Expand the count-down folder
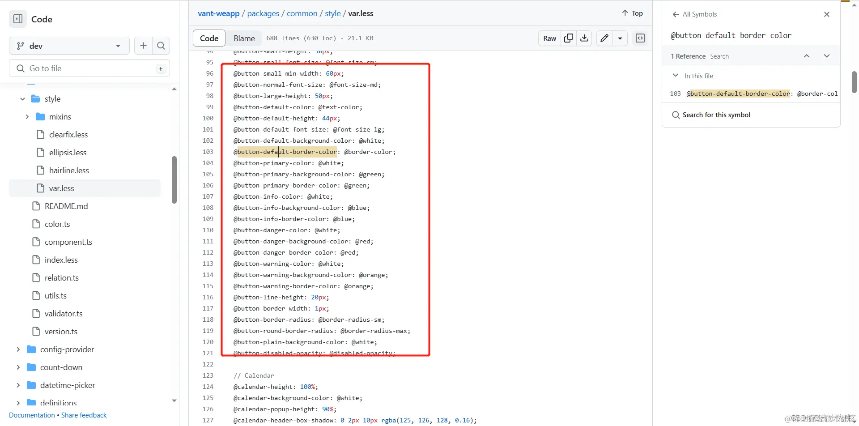The width and height of the screenshot is (859, 426). [x=18, y=367]
